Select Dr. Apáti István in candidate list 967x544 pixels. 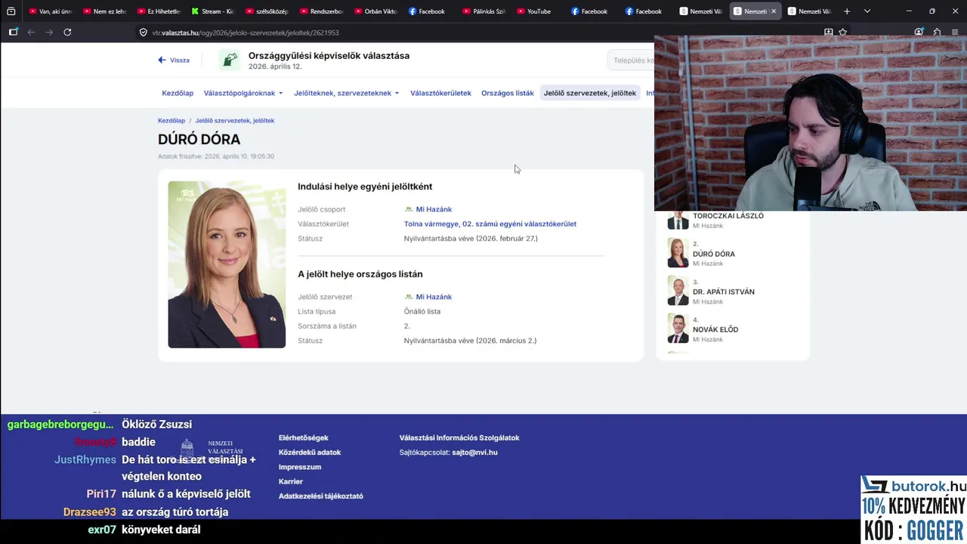[724, 292]
